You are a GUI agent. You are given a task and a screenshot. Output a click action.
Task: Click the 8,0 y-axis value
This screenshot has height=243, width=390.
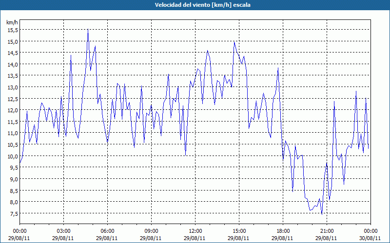pos(14,202)
